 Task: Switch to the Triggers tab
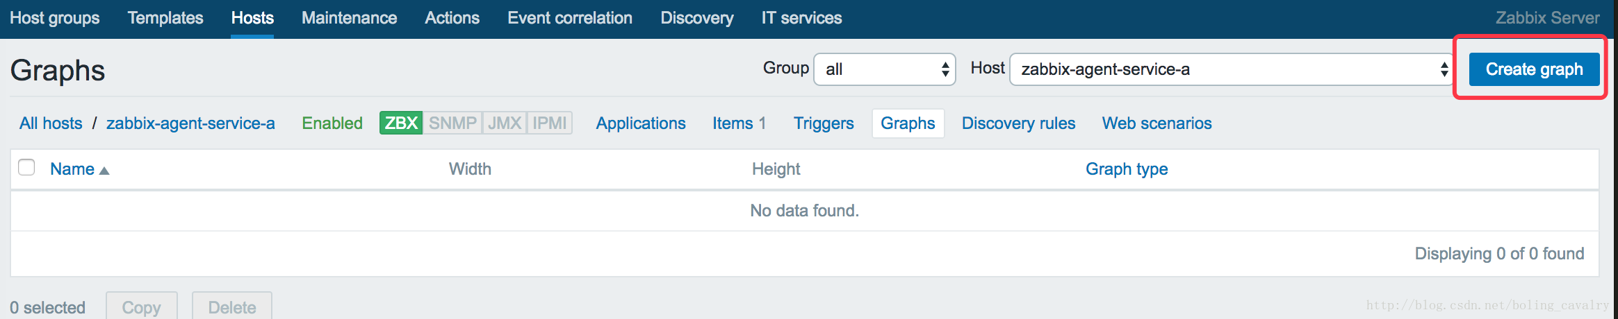click(x=824, y=123)
